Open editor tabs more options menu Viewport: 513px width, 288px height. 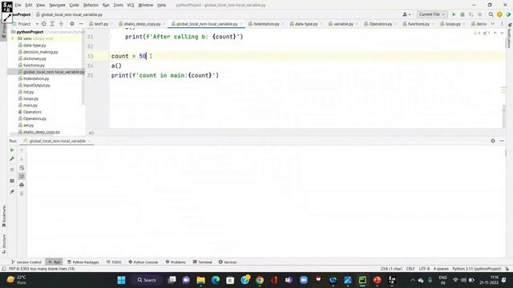(502, 24)
